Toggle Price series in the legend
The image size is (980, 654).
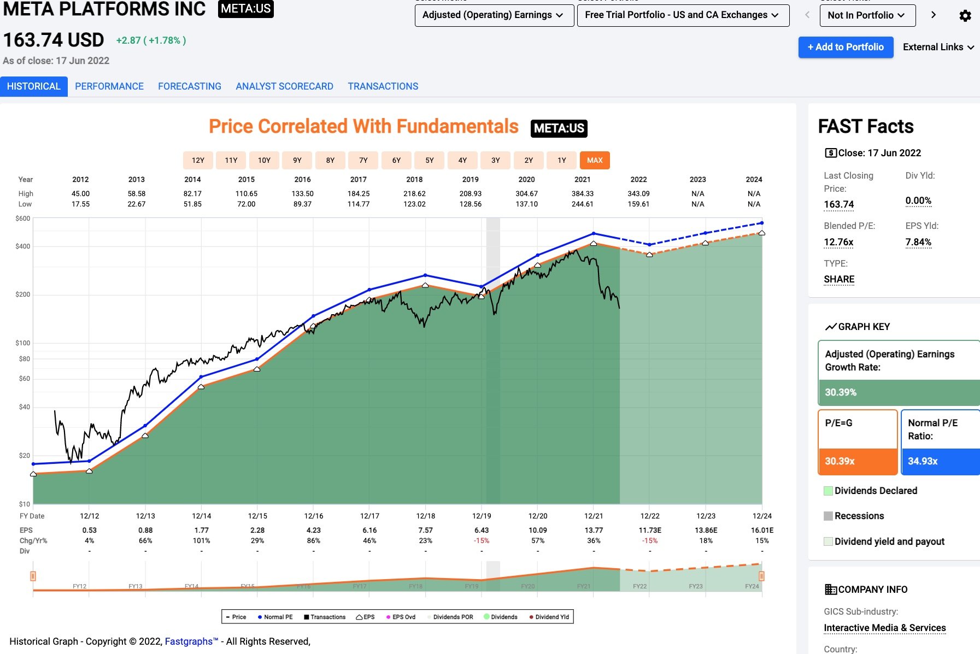point(236,617)
